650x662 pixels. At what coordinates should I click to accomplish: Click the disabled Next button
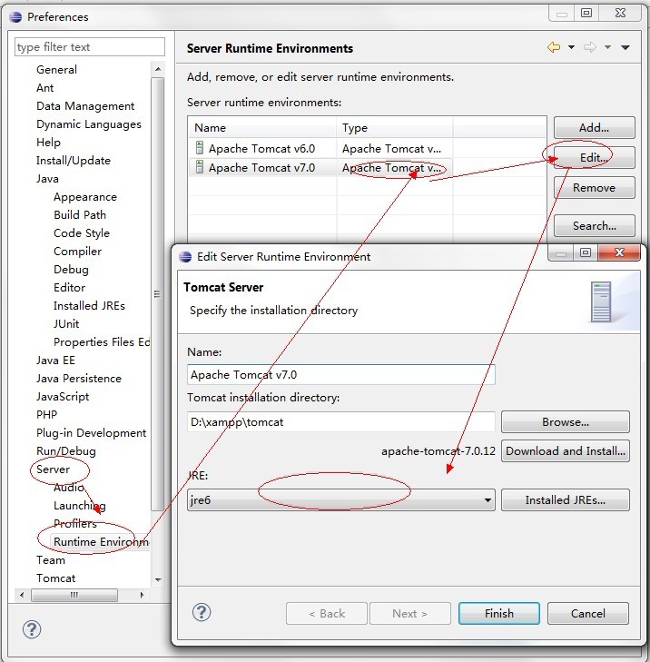[x=409, y=613]
